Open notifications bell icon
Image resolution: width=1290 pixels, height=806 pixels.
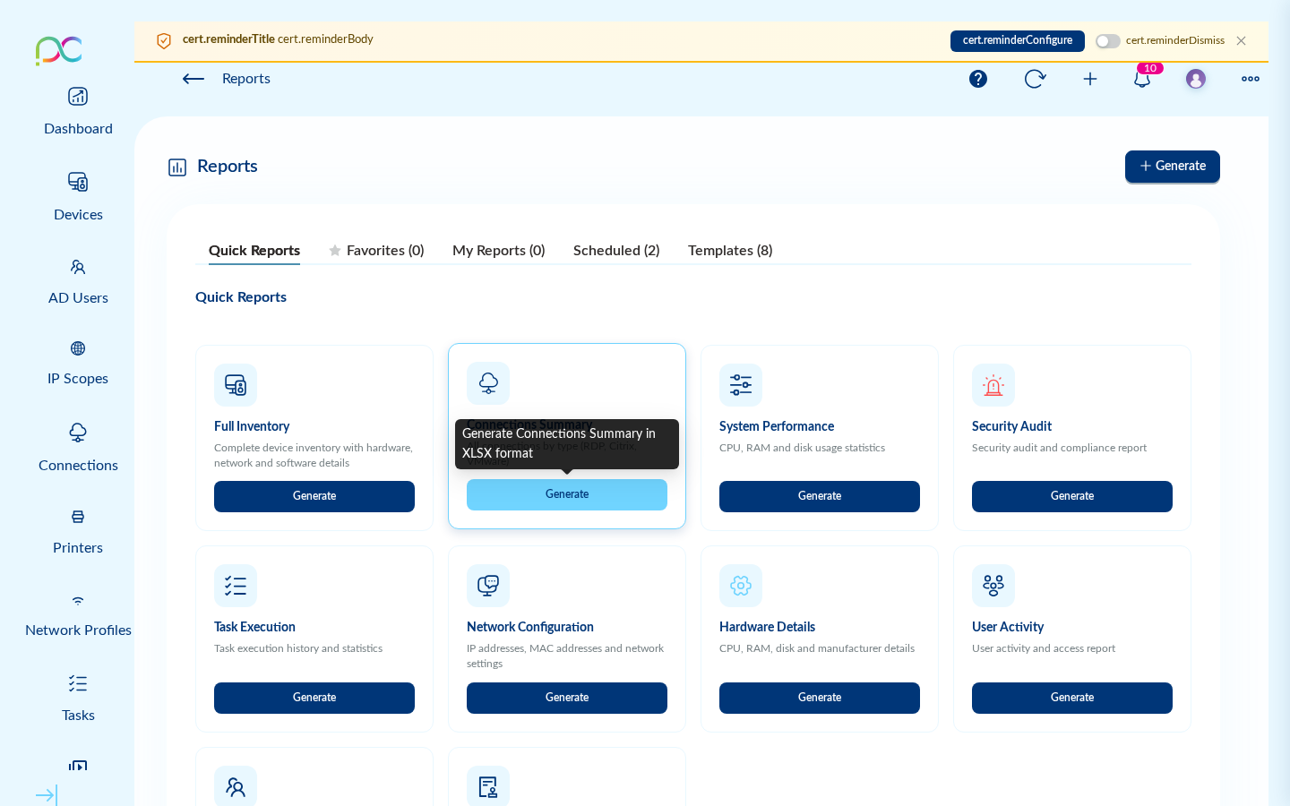tap(1142, 79)
